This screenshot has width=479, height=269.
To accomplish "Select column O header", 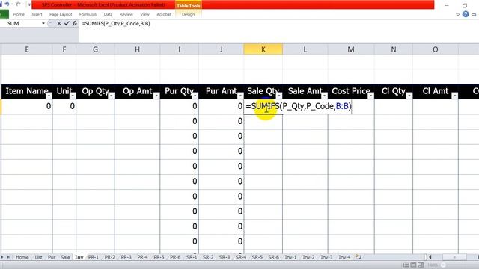I will (x=436, y=49).
